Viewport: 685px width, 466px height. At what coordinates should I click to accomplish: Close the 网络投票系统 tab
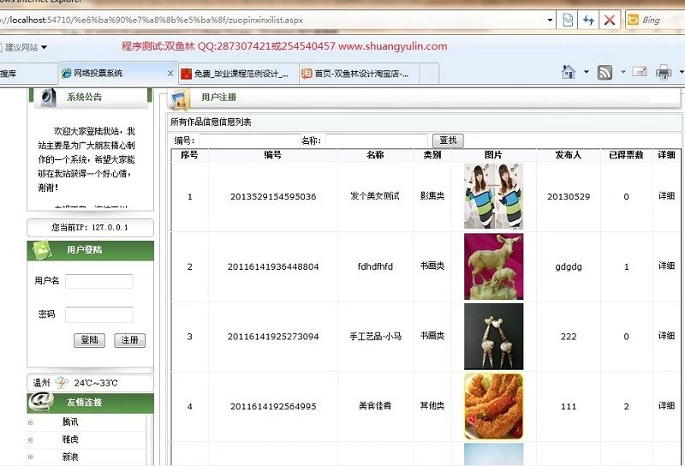[170, 74]
